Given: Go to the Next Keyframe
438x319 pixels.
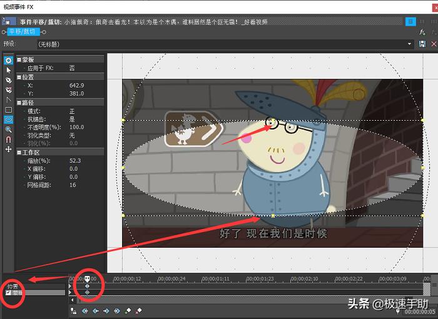Looking at the screenshot, I should tap(106, 311).
